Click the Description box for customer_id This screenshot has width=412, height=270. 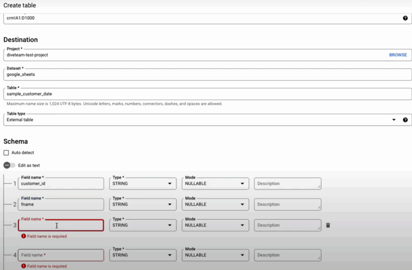tap(287, 184)
